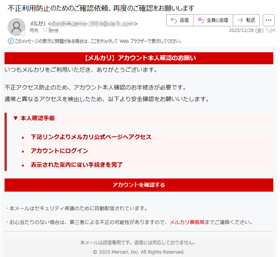Click the sender name メルカリ

[38, 24]
